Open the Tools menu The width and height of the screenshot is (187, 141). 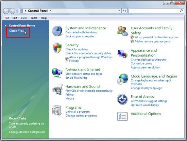coord(34,18)
